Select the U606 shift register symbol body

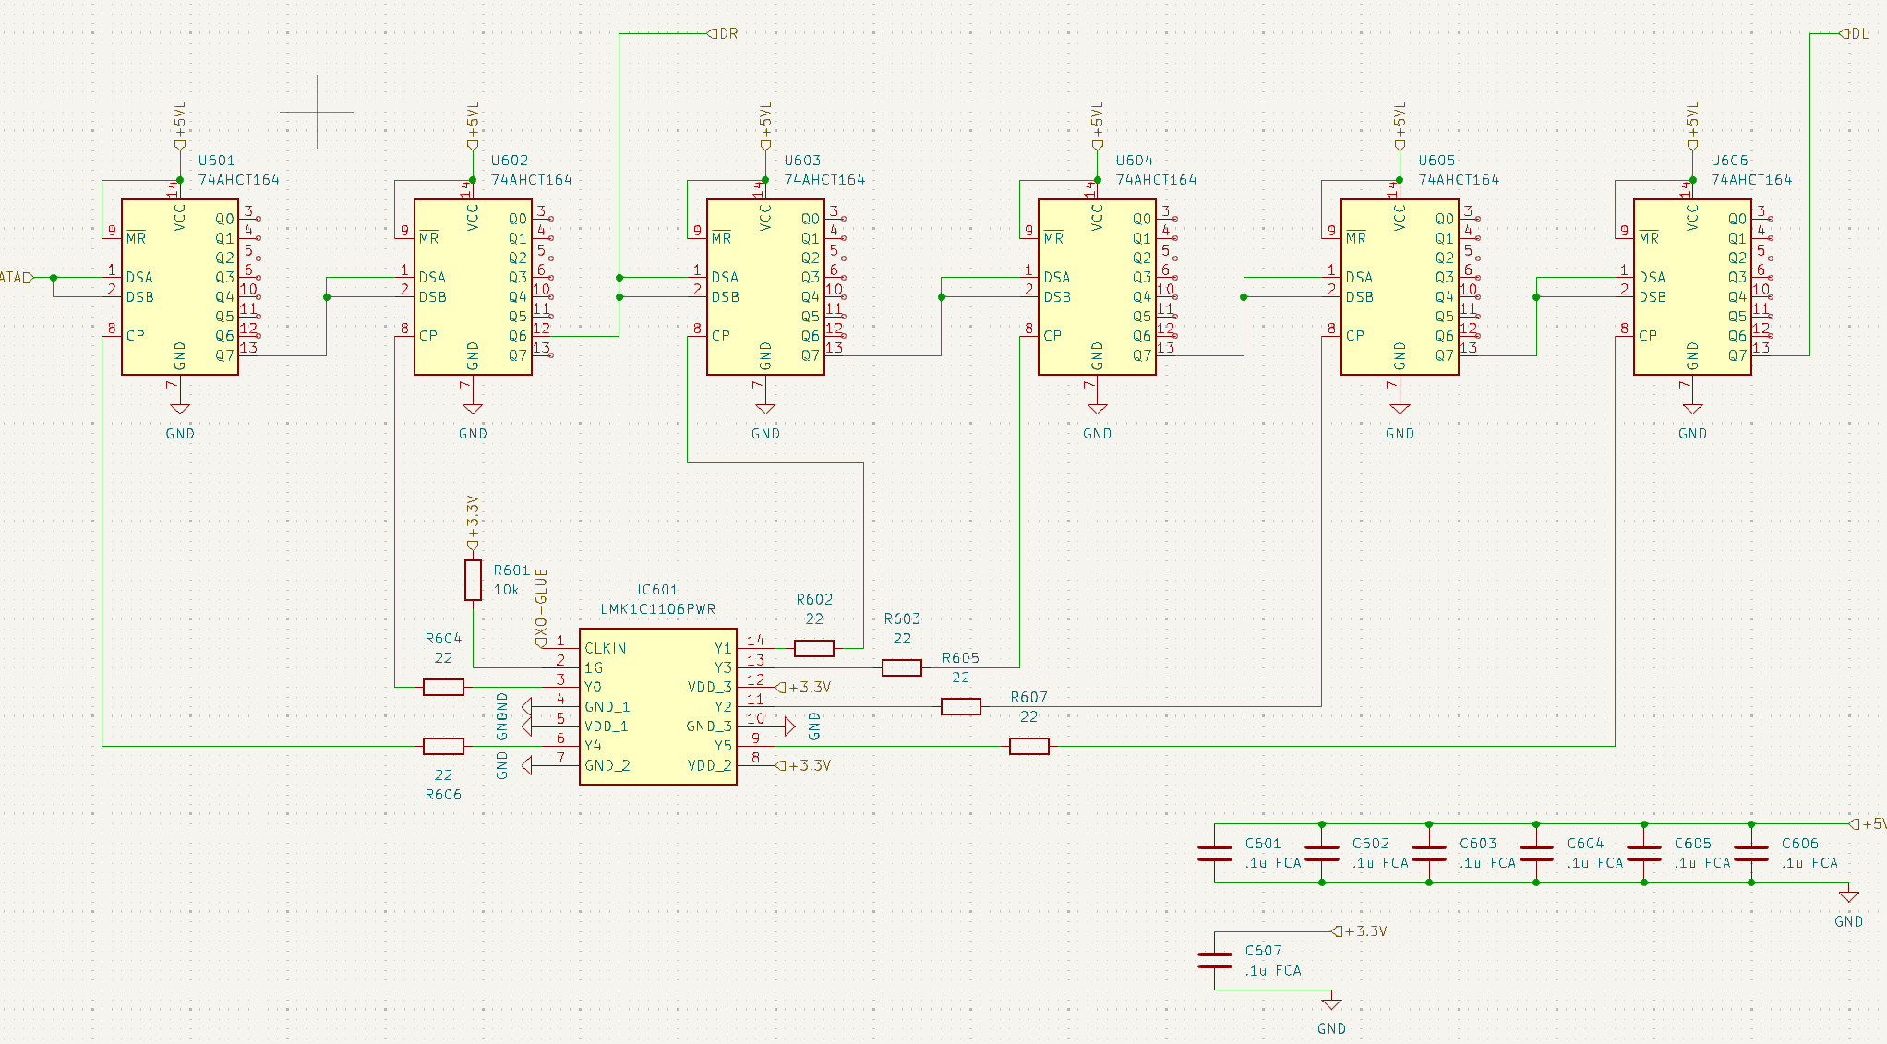click(1692, 287)
